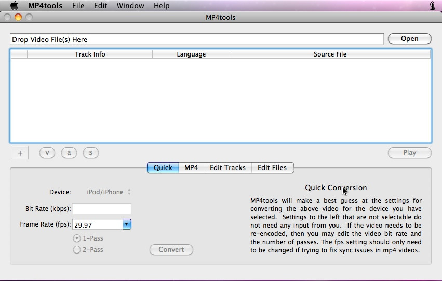Open the Window menu

pos(130,5)
